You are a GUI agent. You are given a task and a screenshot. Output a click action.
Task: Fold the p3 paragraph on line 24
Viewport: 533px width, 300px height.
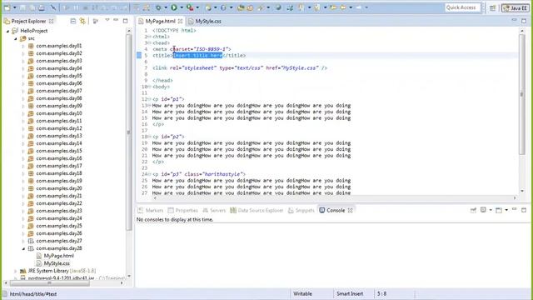point(149,174)
